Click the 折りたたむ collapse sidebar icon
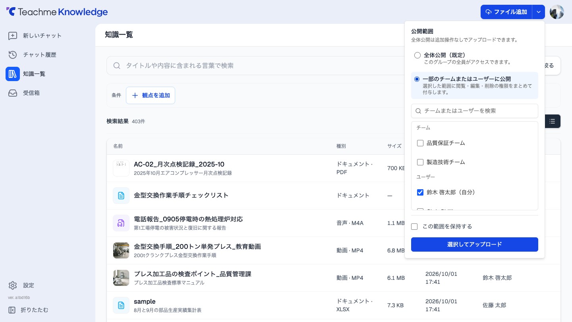 [12, 310]
